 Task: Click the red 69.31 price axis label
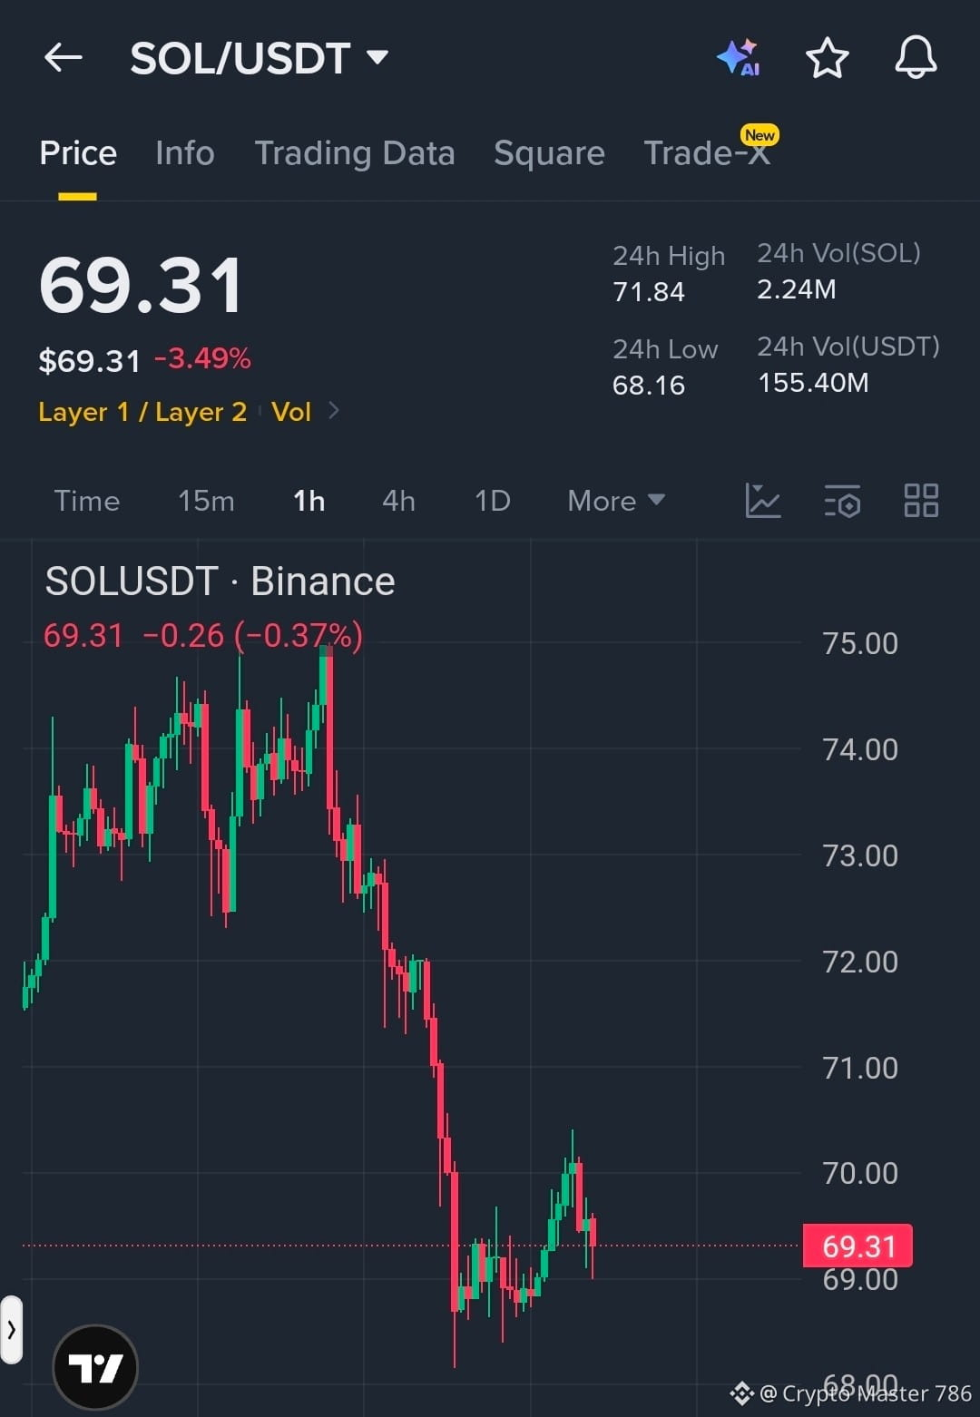857,1246
